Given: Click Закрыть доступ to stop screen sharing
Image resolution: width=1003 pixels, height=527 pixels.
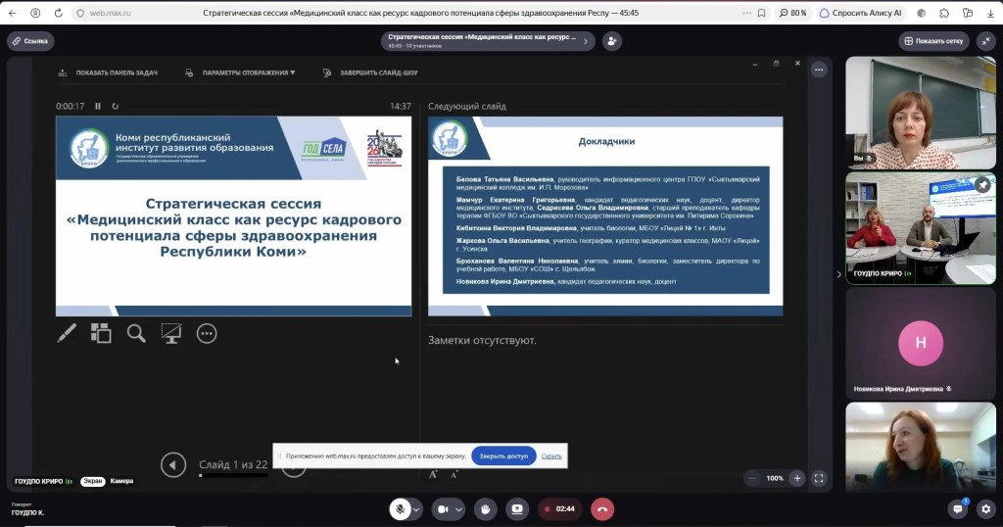Looking at the screenshot, I should pos(503,456).
